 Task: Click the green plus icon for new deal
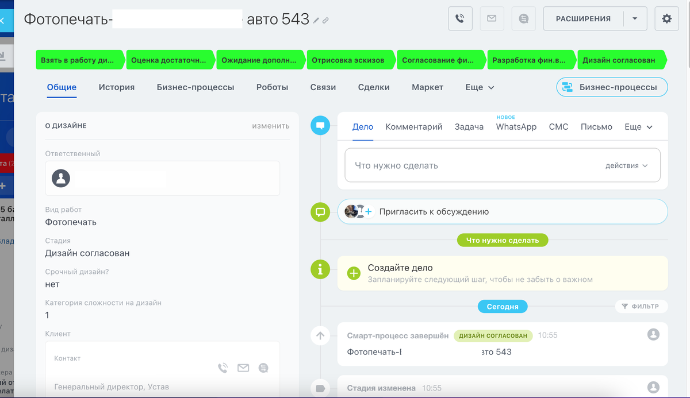click(x=354, y=273)
